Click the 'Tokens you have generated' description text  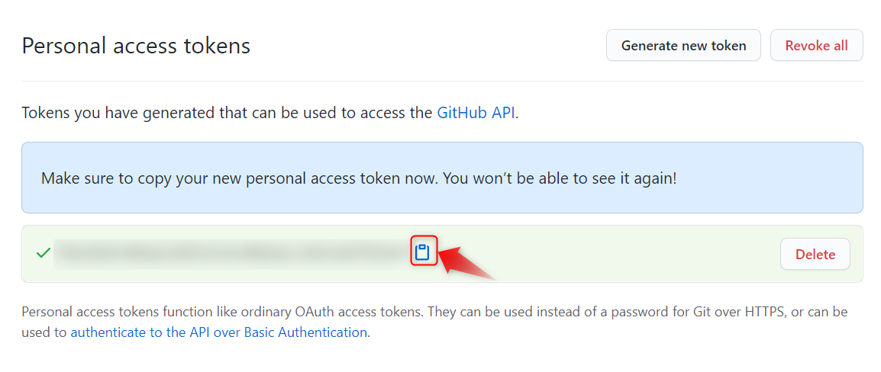click(x=269, y=113)
